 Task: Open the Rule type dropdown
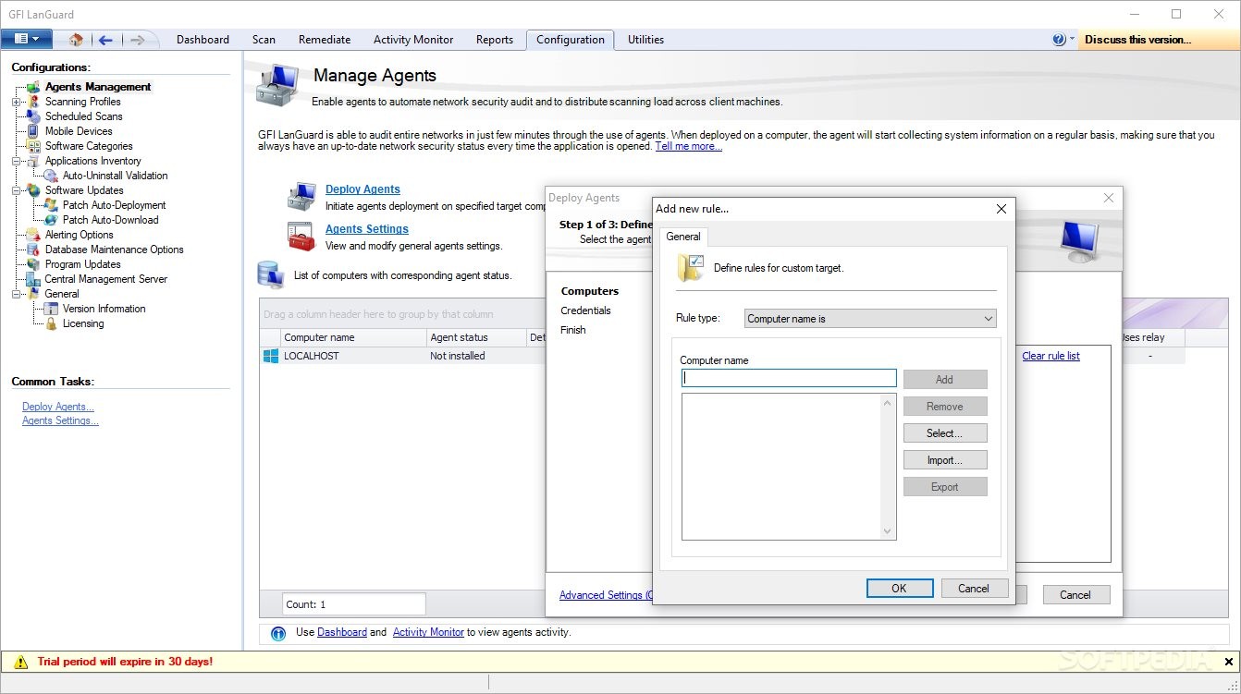coord(870,319)
